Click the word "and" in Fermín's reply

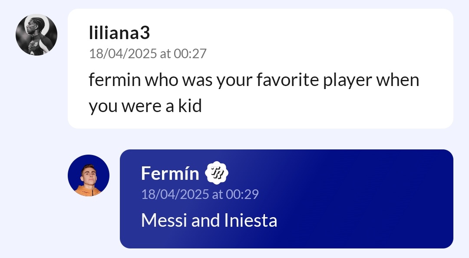coord(206,221)
